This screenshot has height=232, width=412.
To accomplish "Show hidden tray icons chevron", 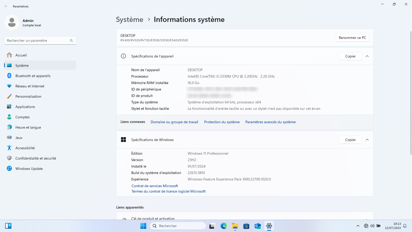I will click(x=358, y=226).
